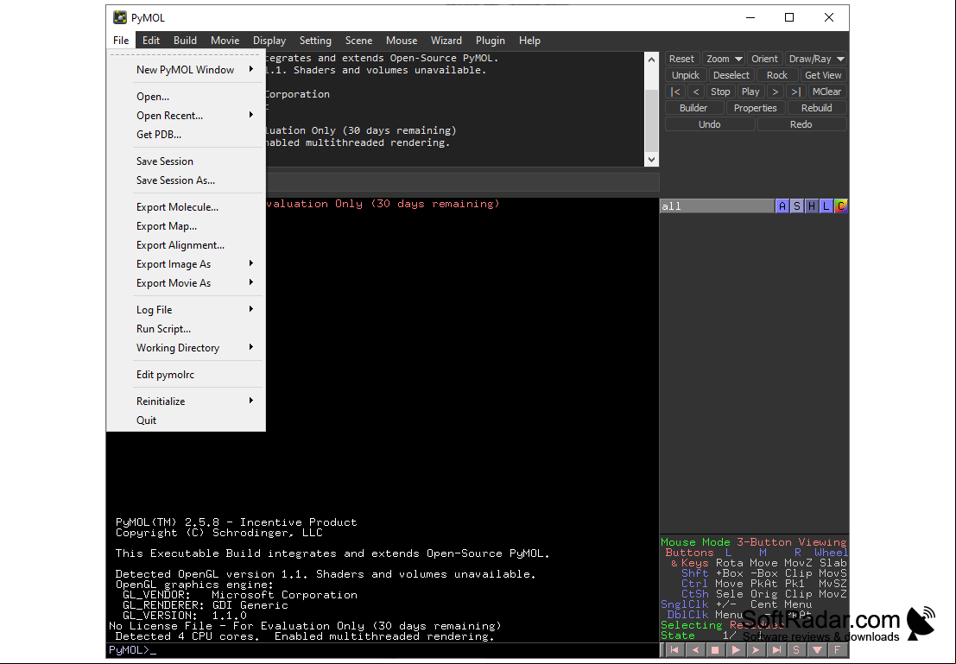Click the >| end of movie button
The width and height of the screenshot is (956, 664).
795,92
